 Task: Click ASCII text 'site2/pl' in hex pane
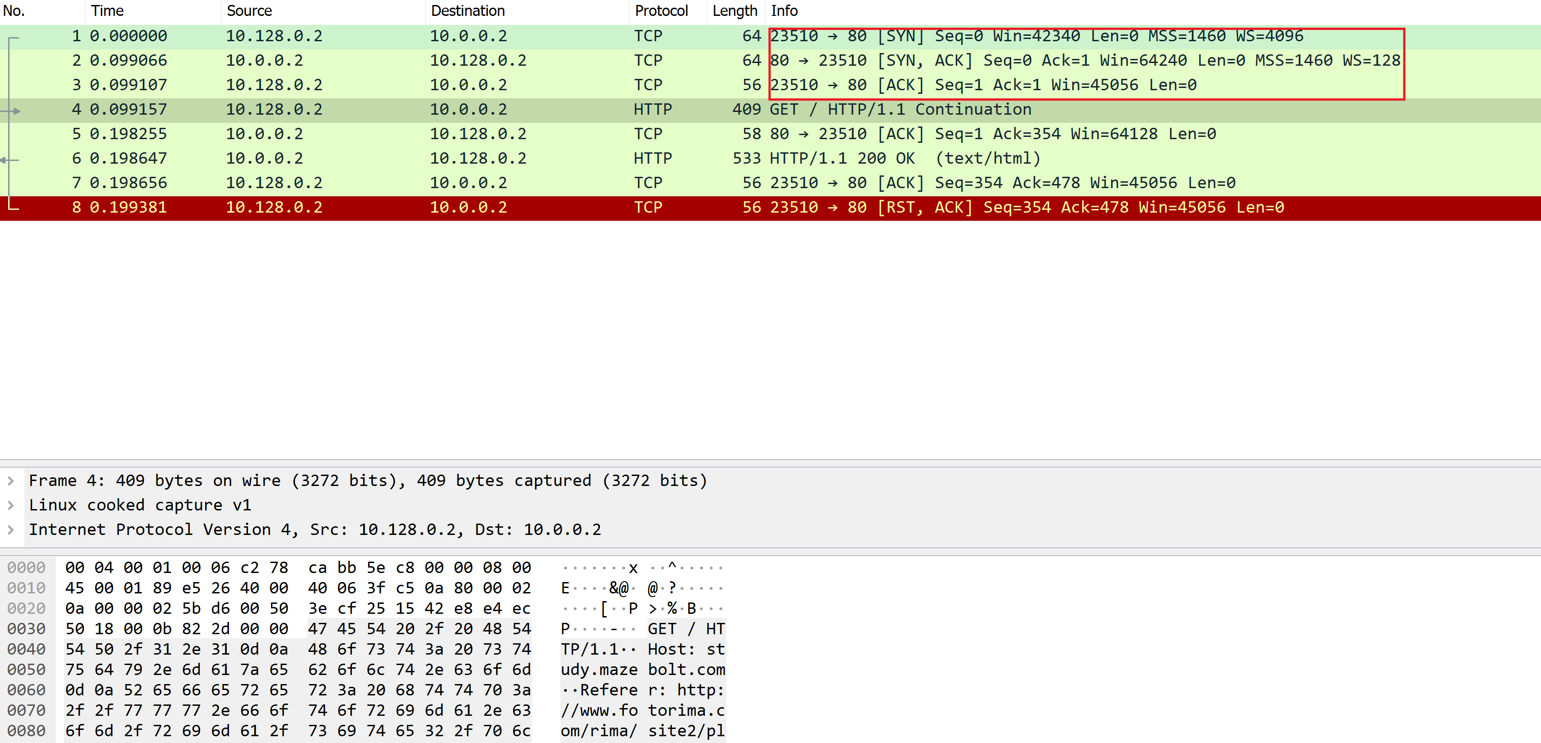pos(686,730)
